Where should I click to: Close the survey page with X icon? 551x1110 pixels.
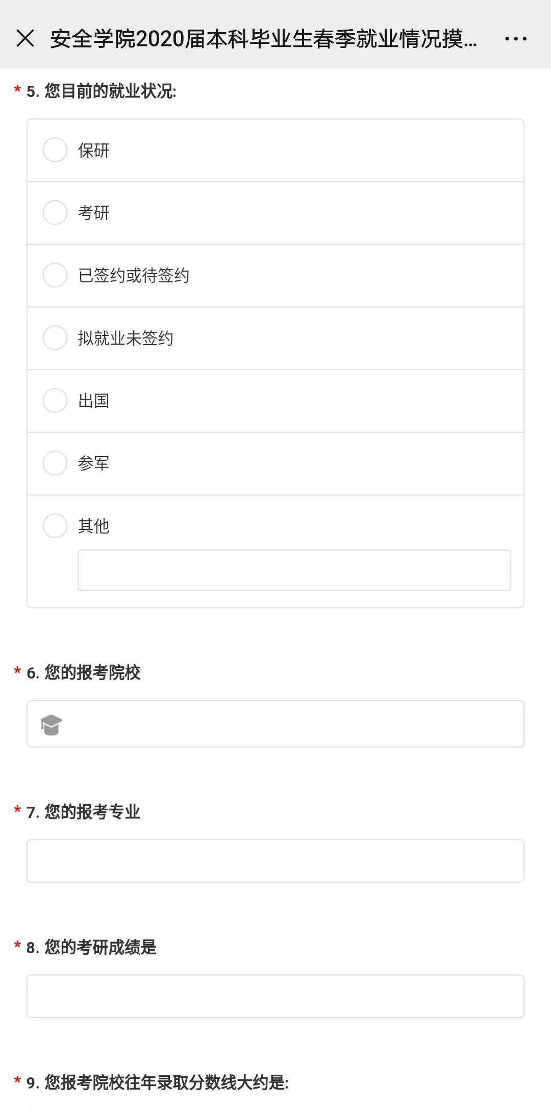point(25,38)
